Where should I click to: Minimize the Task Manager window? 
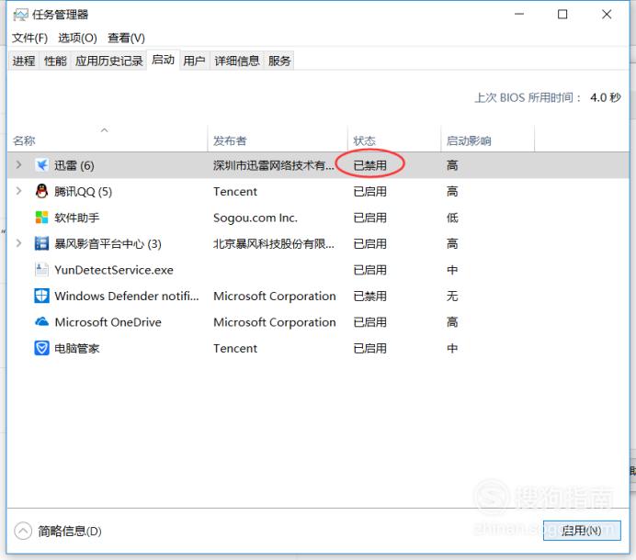point(519,14)
